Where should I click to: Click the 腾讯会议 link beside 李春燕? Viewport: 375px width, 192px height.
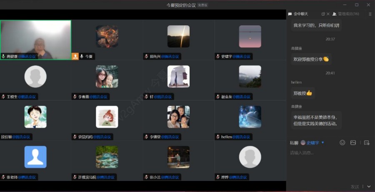[x=100, y=97]
